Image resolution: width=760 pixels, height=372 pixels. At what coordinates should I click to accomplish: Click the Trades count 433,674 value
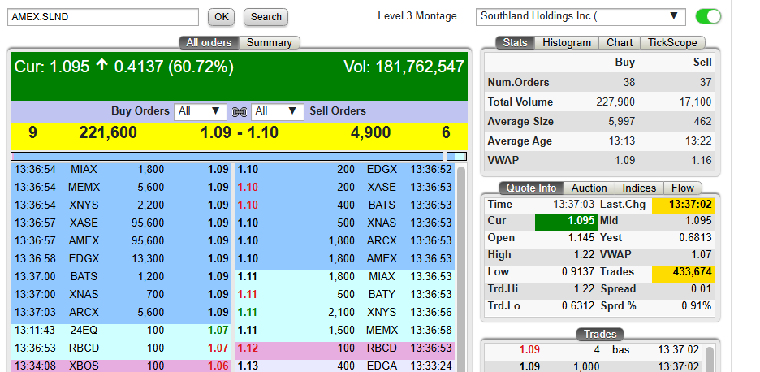692,271
